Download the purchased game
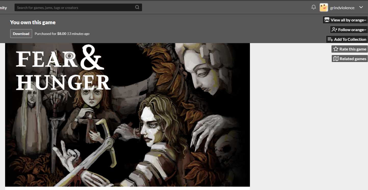This screenshot has width=368, height=190. [x=21, y=34]
